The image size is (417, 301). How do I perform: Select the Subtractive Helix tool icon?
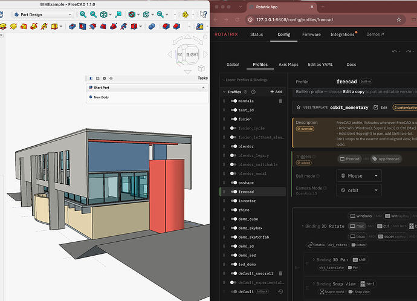(124, 27)
